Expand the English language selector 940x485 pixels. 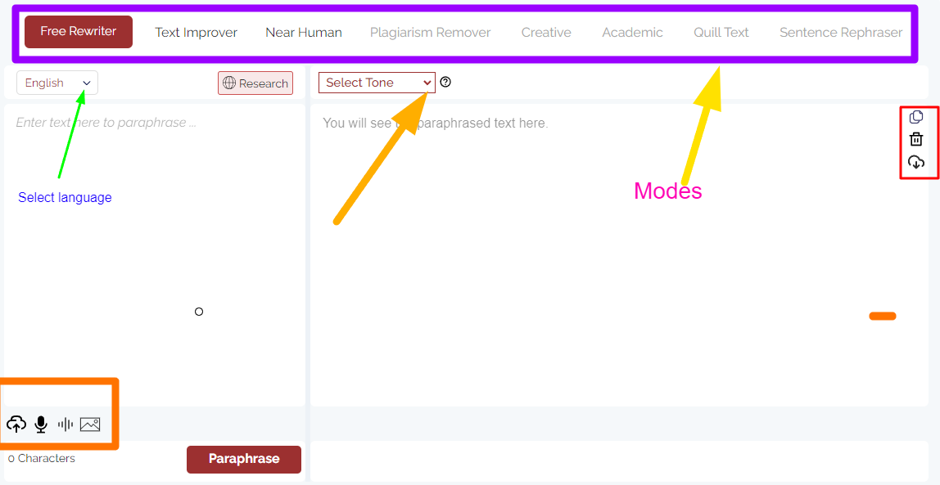point(56,83)
